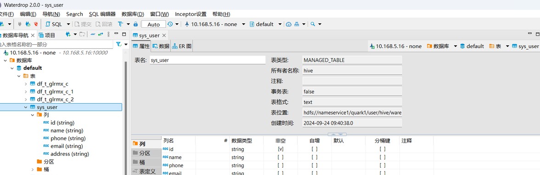Image resolution: width=540 pixels, height=175 pixels.
Task: Collapse the default database node
Action: click(x=12, y=68)
